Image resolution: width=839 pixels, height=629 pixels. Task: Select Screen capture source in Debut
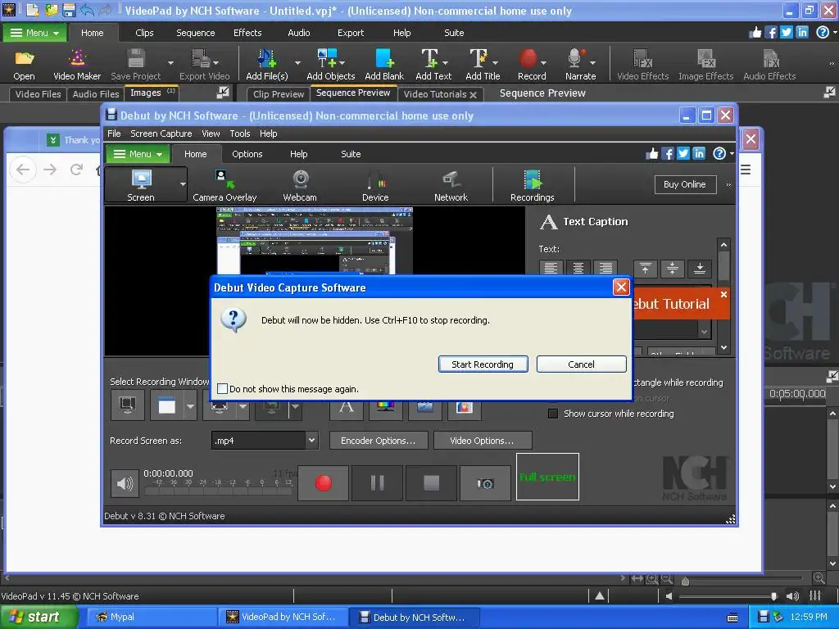click(x=141, y=184)
